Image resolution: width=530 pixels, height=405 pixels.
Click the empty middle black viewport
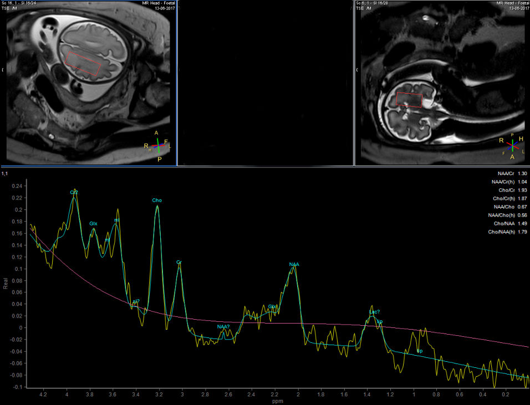pos(265,83)
